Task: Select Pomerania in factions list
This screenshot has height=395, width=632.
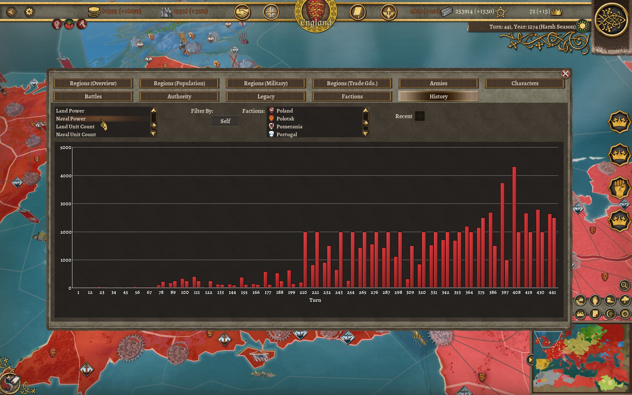Action: click(314, 126)
